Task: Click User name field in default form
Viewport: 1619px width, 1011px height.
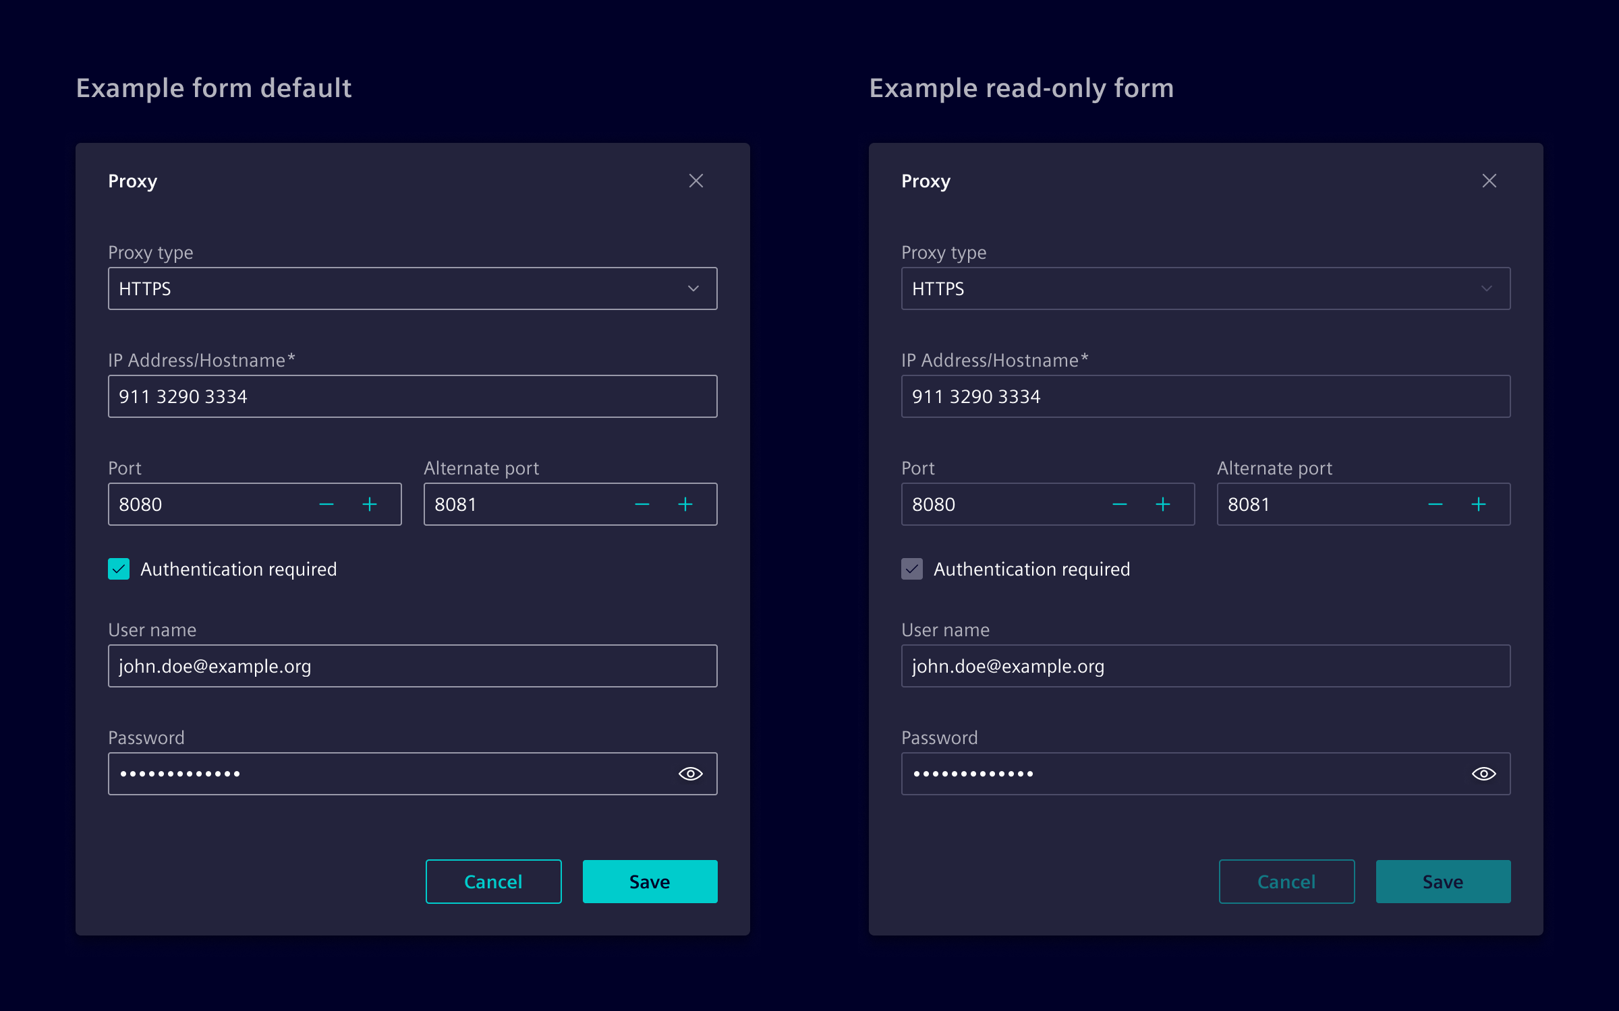Action: [x=412, y=666]
